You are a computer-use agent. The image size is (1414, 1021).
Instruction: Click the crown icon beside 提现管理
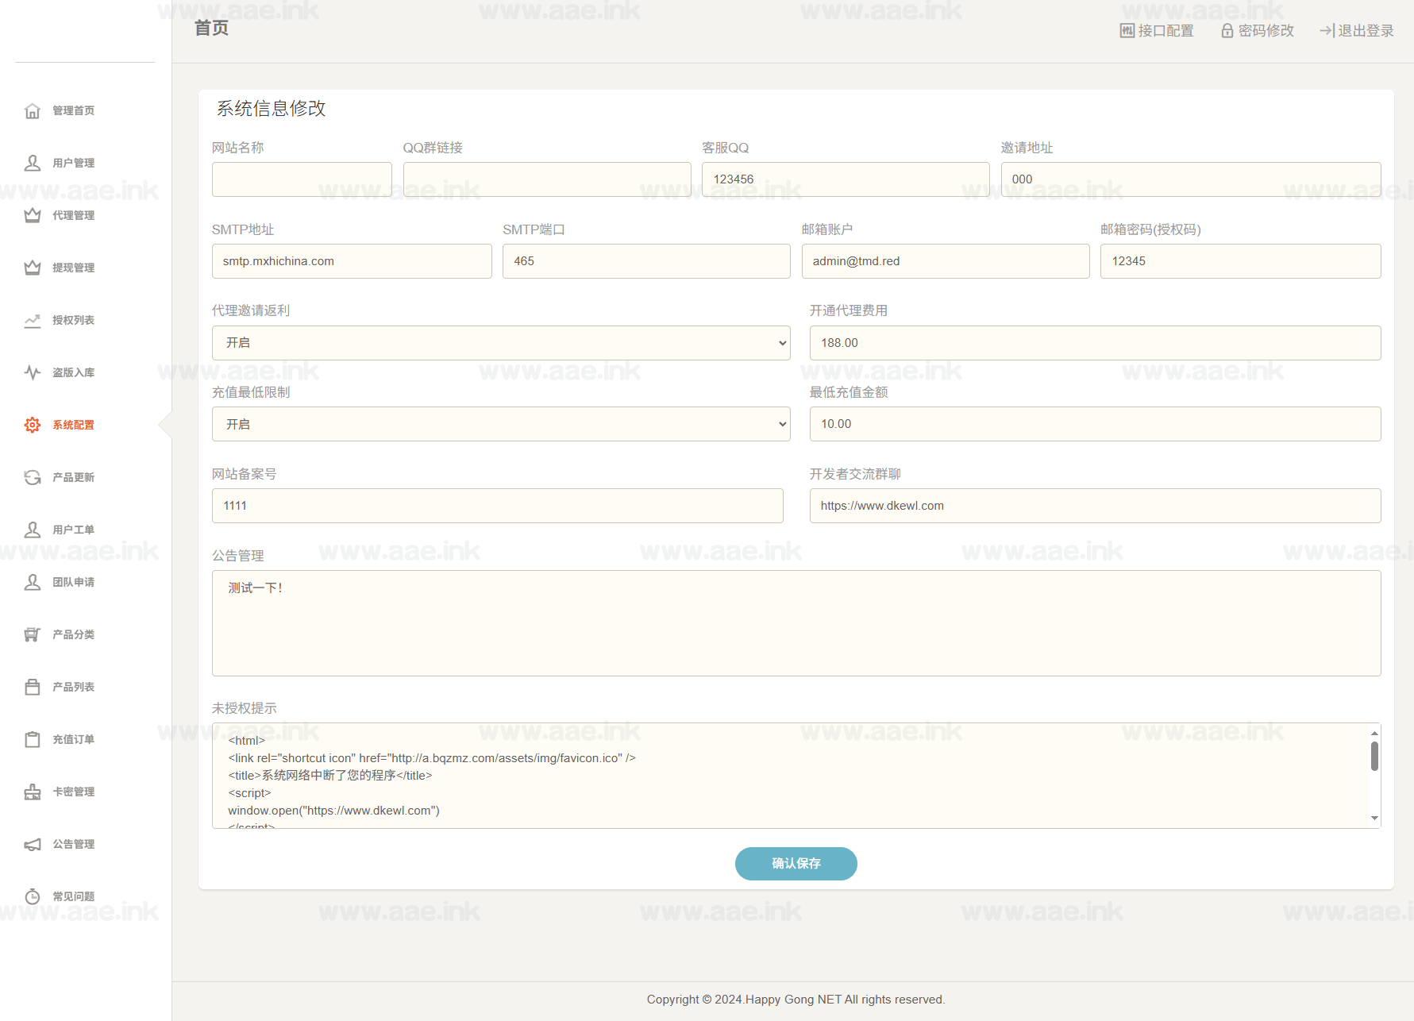click(x=33, y=268)
